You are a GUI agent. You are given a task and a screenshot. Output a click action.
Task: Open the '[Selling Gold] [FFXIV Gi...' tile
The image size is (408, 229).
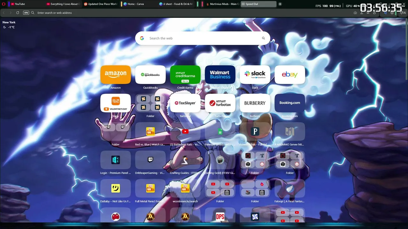(220, 160)
